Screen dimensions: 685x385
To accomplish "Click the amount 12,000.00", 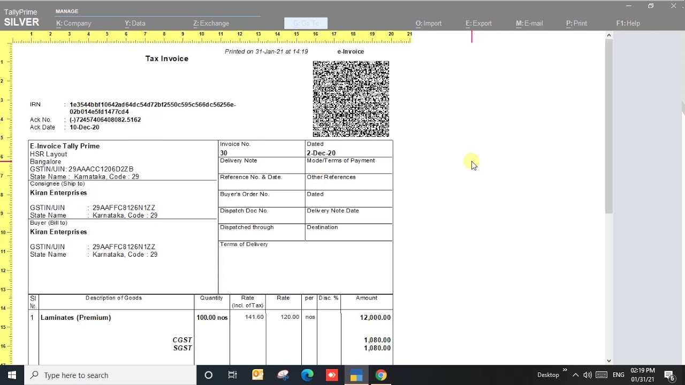I will [375, 318].
